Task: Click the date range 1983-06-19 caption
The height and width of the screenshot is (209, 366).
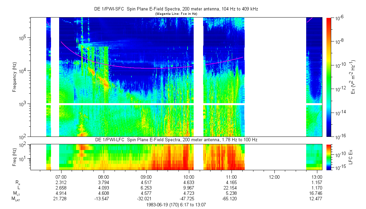Action: point(176,205)
